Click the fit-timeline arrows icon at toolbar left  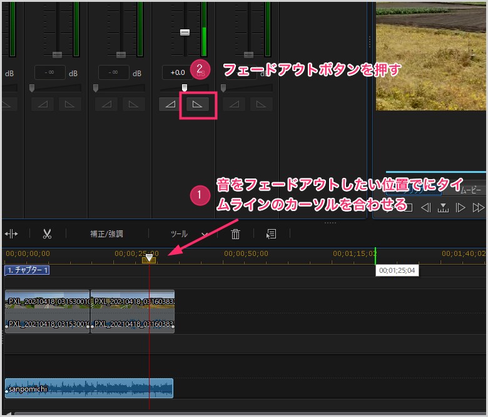[x=11, y=234]
